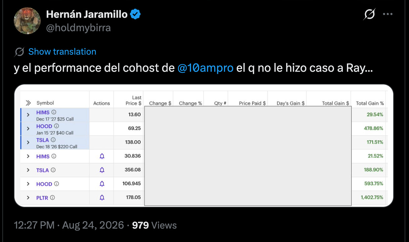The width and height of the screenshot is (409, 242).
Task: Click the info icon next to TSLA stock
Action: (53, 170)
